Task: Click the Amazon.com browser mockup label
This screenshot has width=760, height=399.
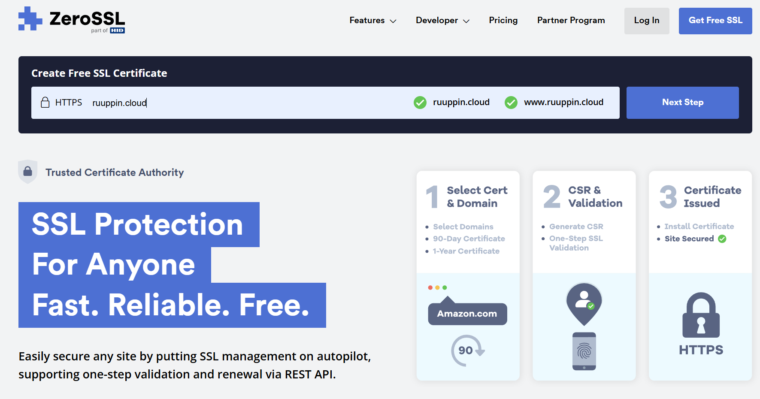Action: tap(467, 314)
